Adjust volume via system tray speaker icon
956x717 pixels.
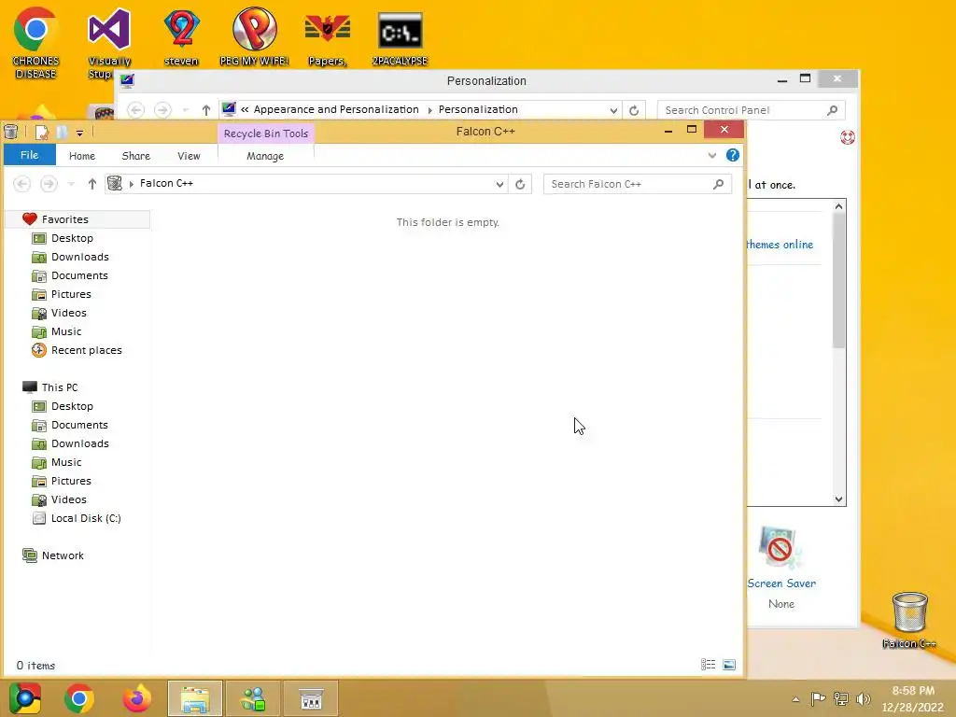(863, 699)
